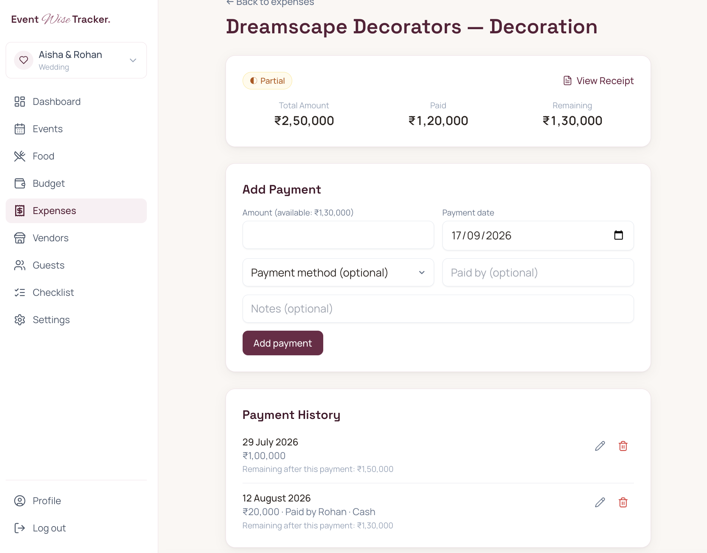Image resolution: width=707 pixels, height=553 pixels.
Task: Open Dashboard from the sidebar
Action: tap(76, 102)
